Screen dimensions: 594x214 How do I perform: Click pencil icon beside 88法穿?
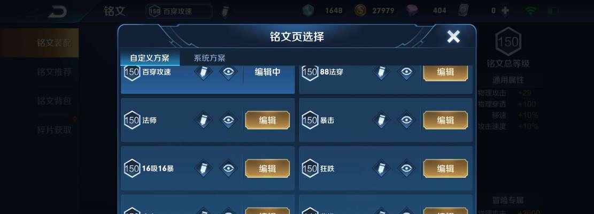(381, 72)
